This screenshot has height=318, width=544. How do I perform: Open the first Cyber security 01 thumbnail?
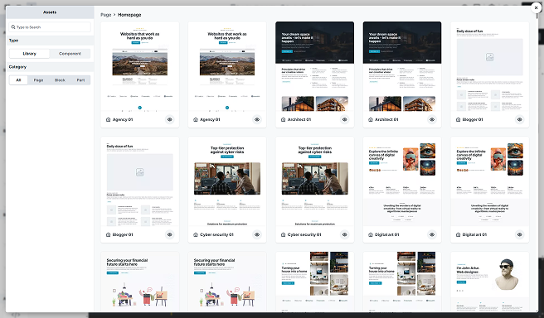(227, 181)
